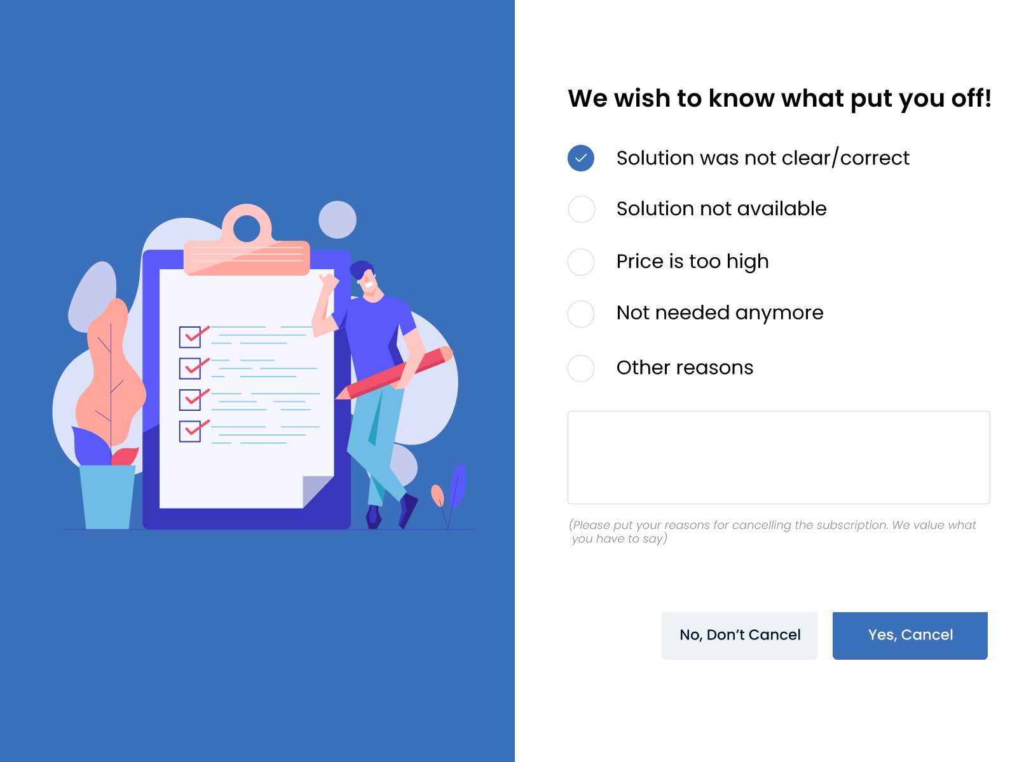Image resolution: width=1017 pixels, height=762 pixels.
Task: Click the "Other reasons" label text
Action: point(685,368)
